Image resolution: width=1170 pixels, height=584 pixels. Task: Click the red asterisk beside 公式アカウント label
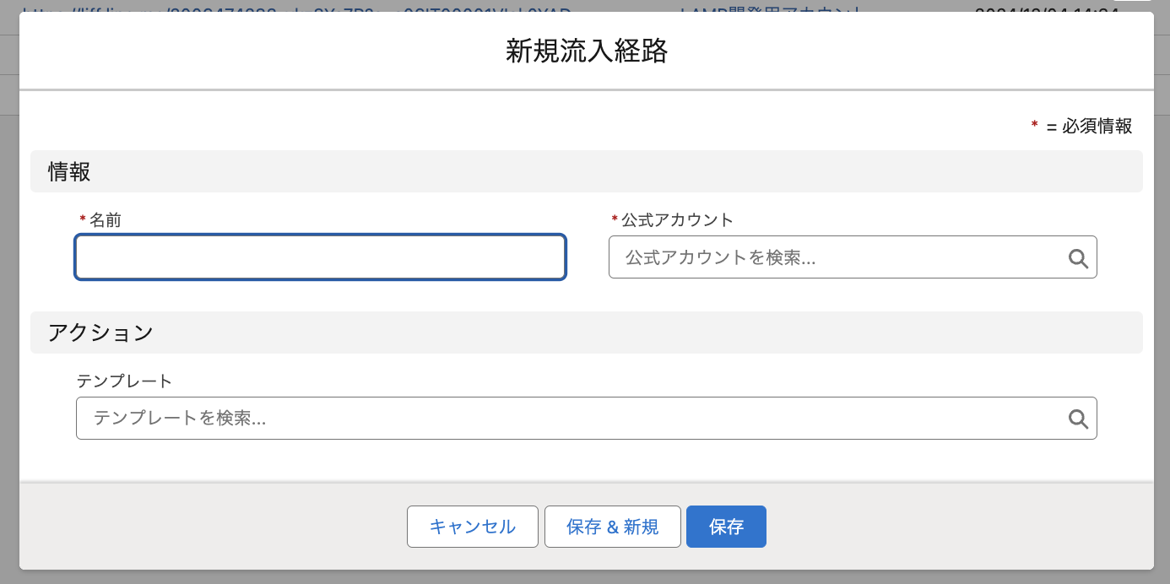(x=615, y=220)
